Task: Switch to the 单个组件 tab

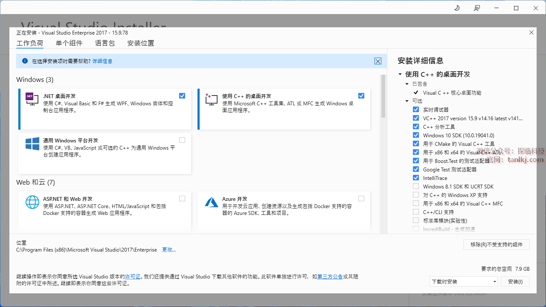Action: pos(69,43)
